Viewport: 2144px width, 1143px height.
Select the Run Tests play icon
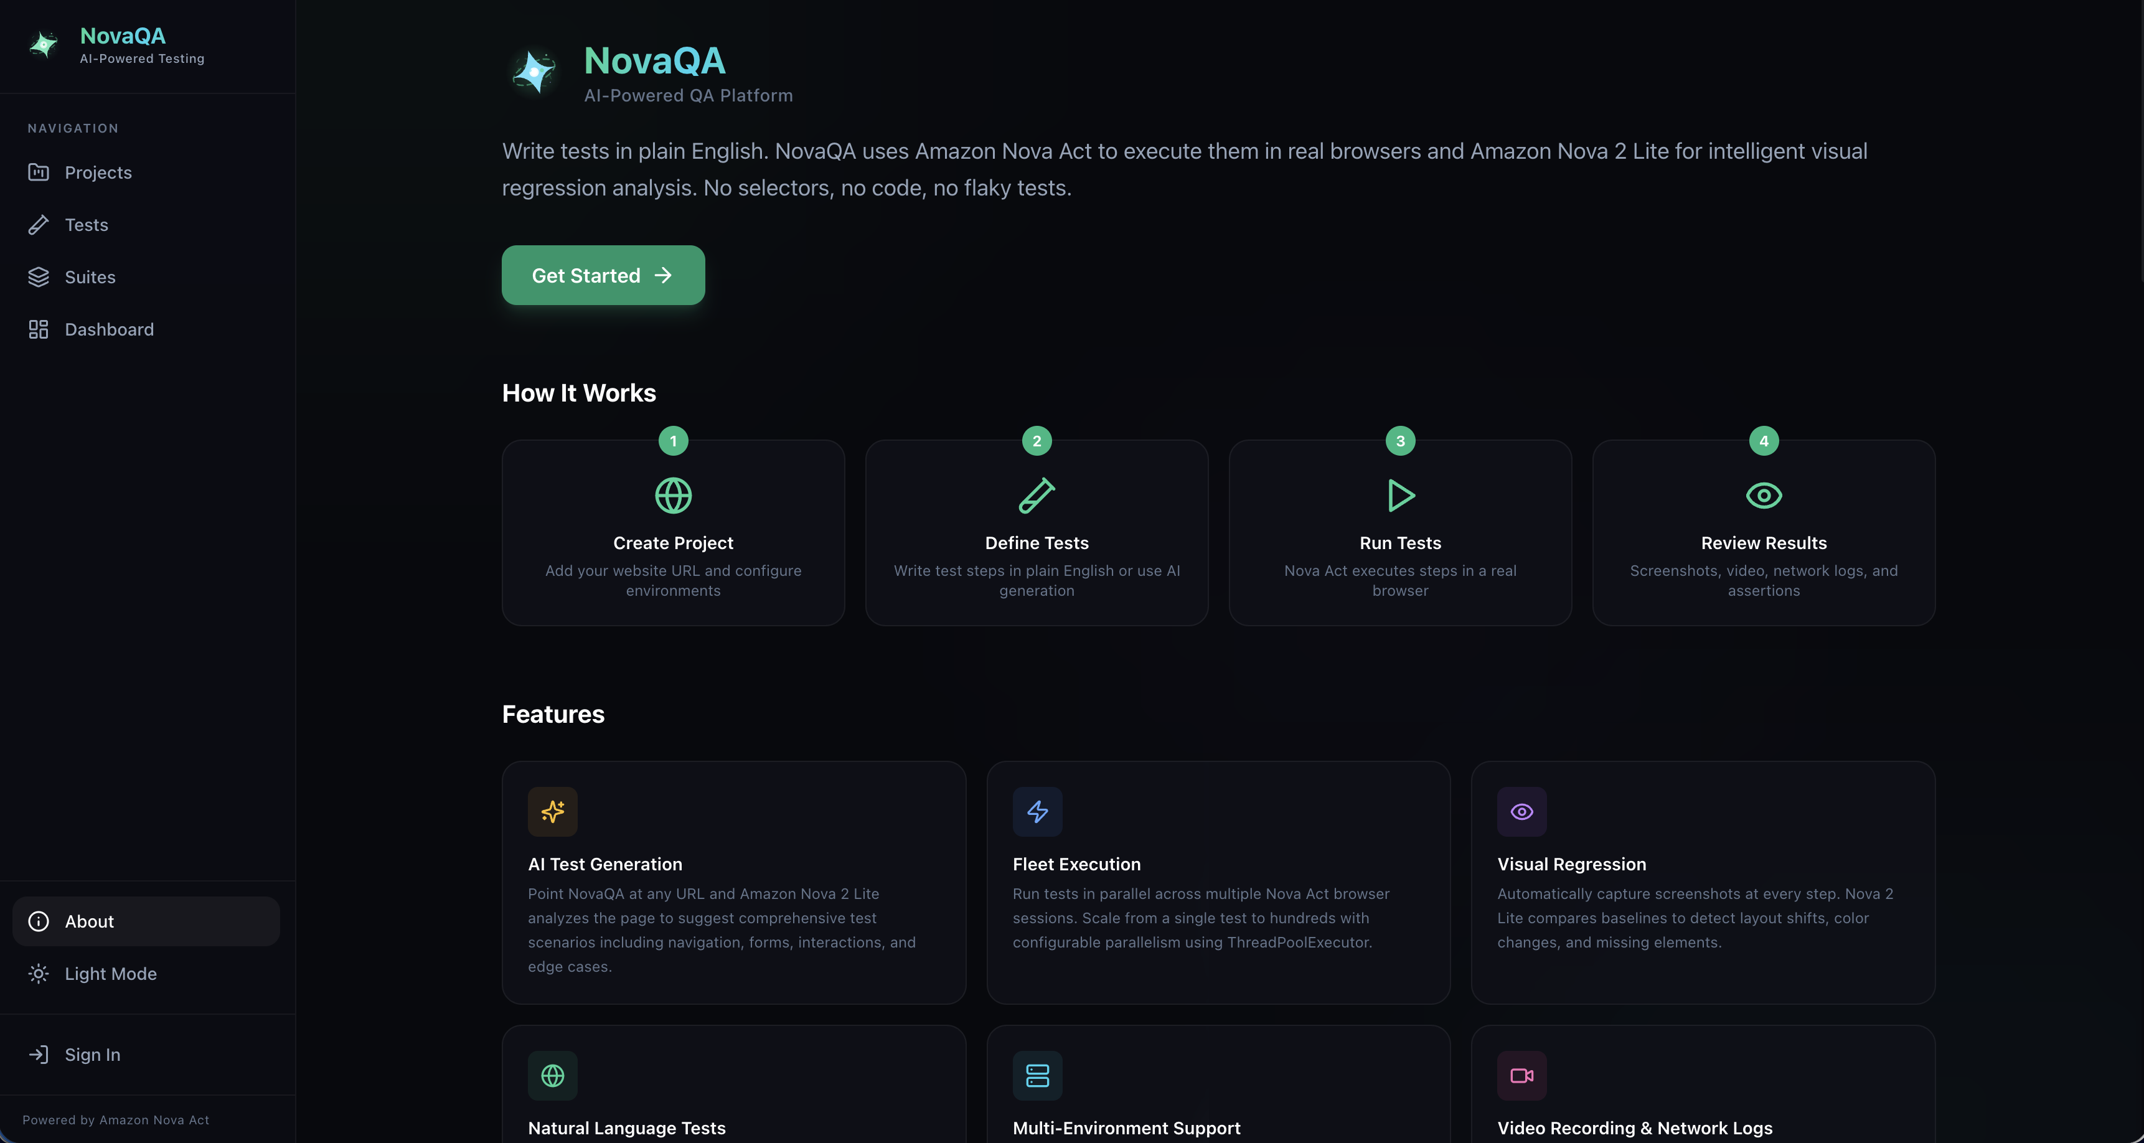pos(1400,496)
